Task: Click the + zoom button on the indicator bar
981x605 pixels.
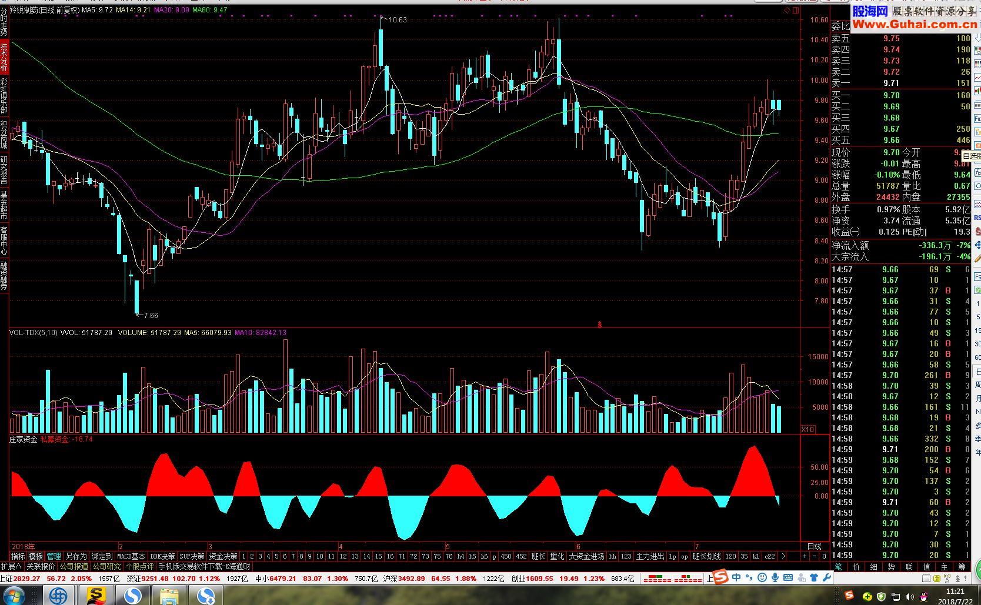Action: 805,556
